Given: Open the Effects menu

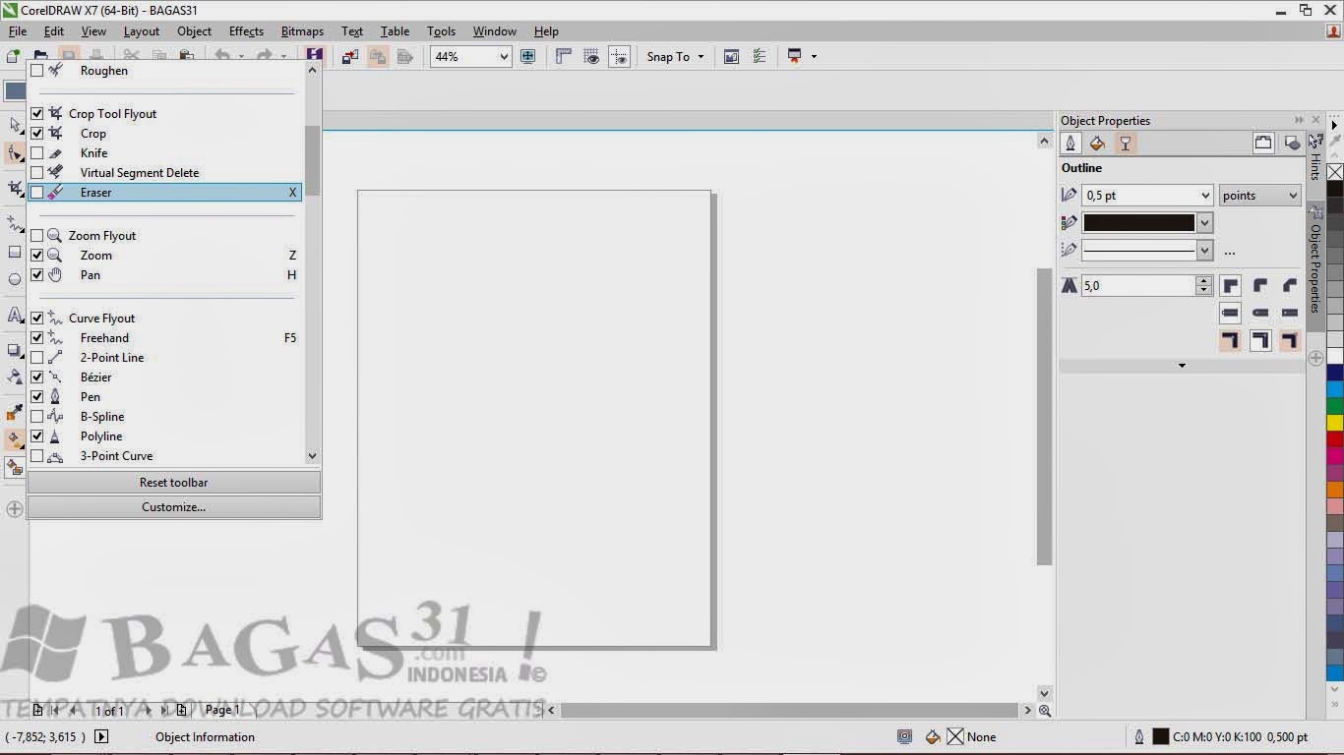Looking at the screenshot, I should click(x=246, y=31).
